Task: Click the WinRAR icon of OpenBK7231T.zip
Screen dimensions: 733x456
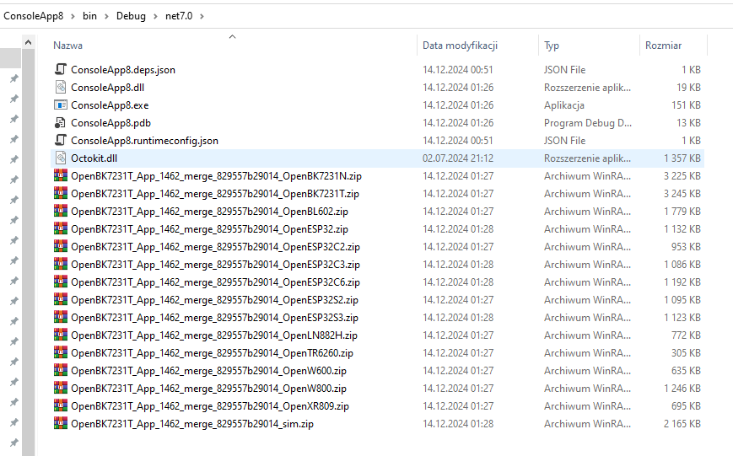Action: tap(61, 193)
